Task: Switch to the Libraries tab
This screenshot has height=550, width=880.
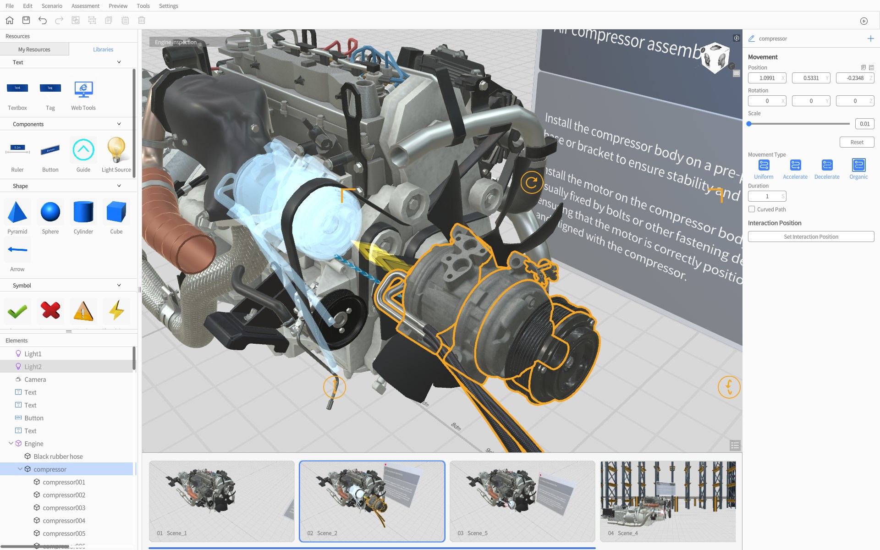Action: click(x=103, y=49)
